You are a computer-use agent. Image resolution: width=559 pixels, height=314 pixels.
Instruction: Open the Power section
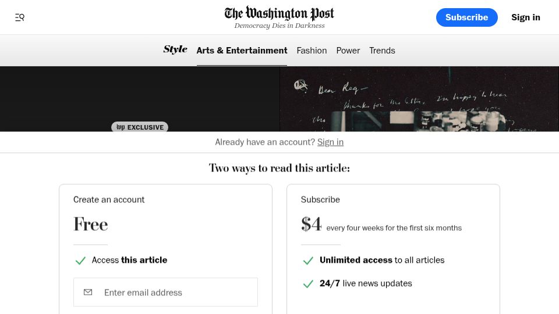pos(348,51)
